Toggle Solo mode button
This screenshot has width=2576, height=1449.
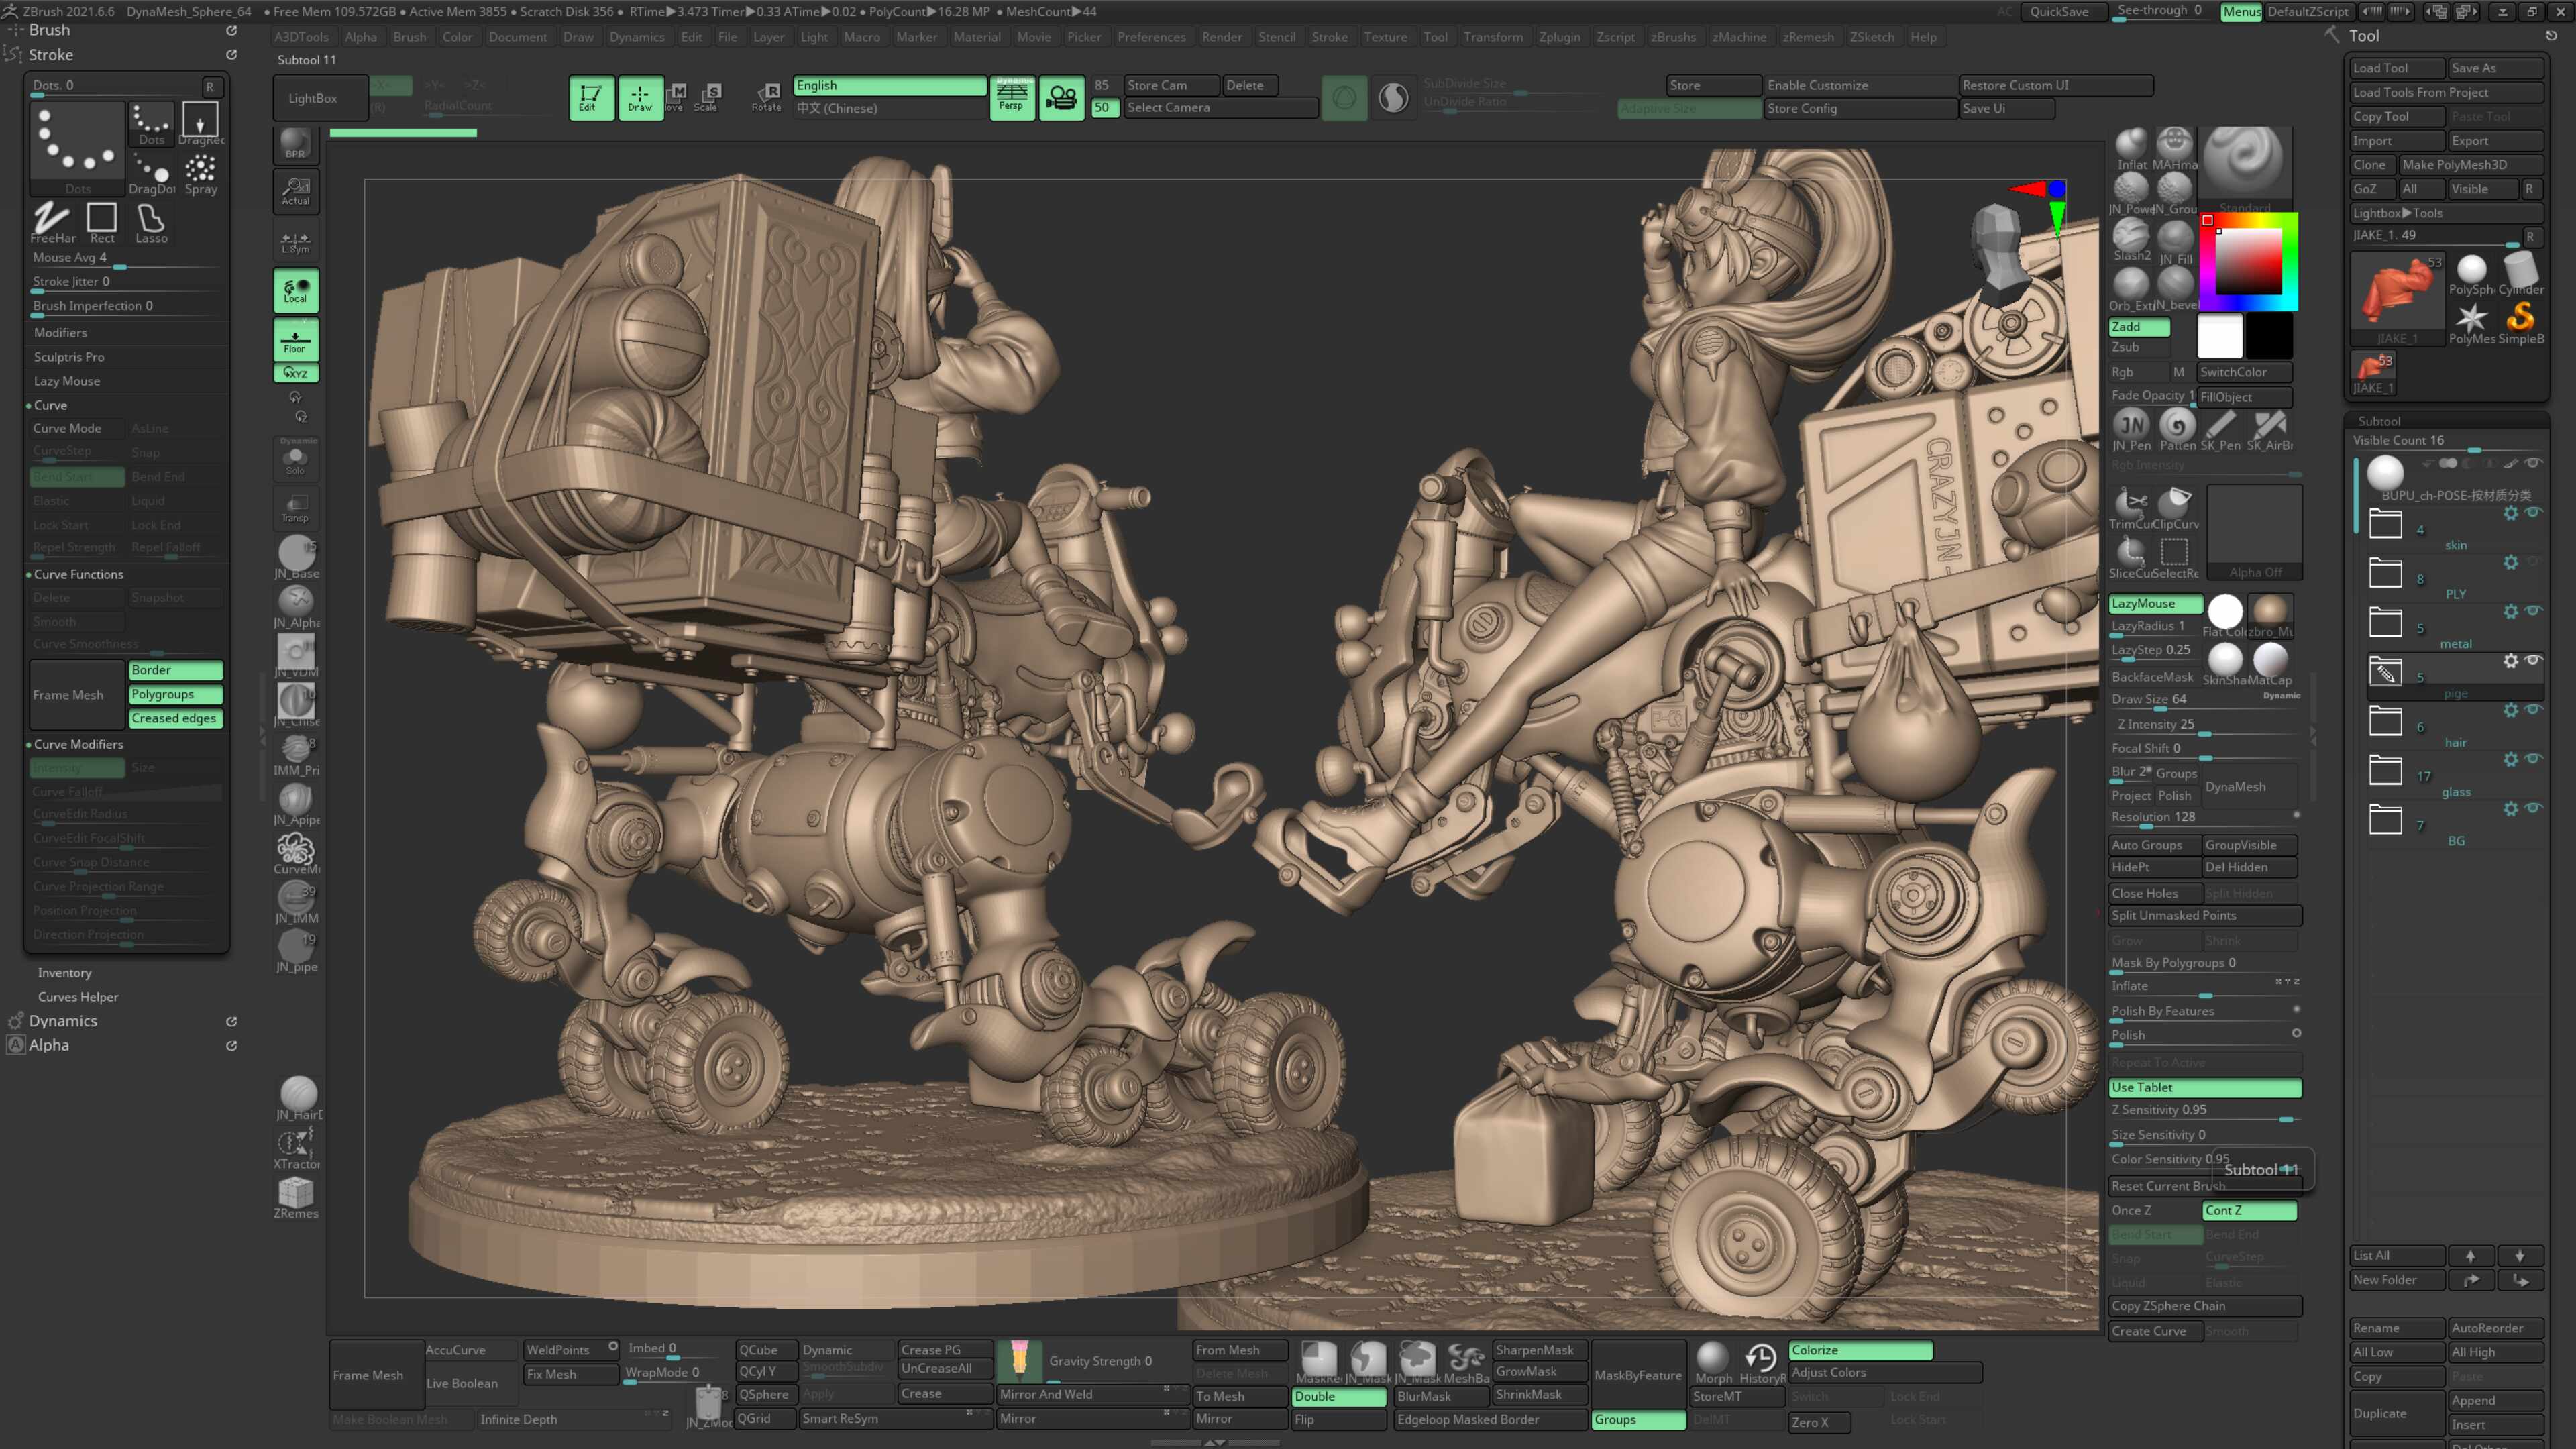296,458
